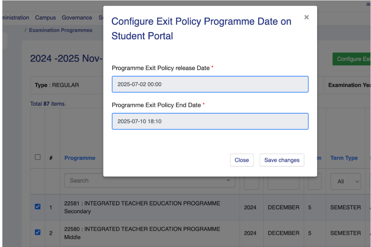Close the dialog with the X icon
Screen dimensions: 371x247
(x=306, y=17)
